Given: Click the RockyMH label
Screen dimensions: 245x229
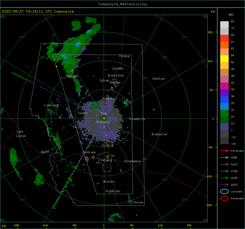Looking at the screenshot, I should coord(72,76).
